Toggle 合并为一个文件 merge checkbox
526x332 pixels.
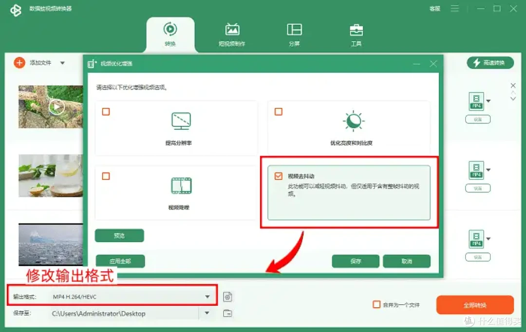tap(376, 305)
